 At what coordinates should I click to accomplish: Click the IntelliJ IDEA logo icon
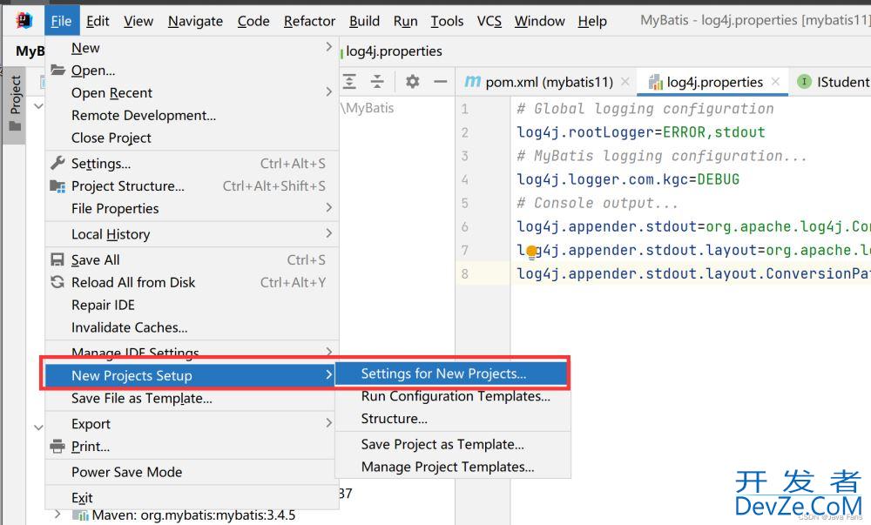(24, 21)
